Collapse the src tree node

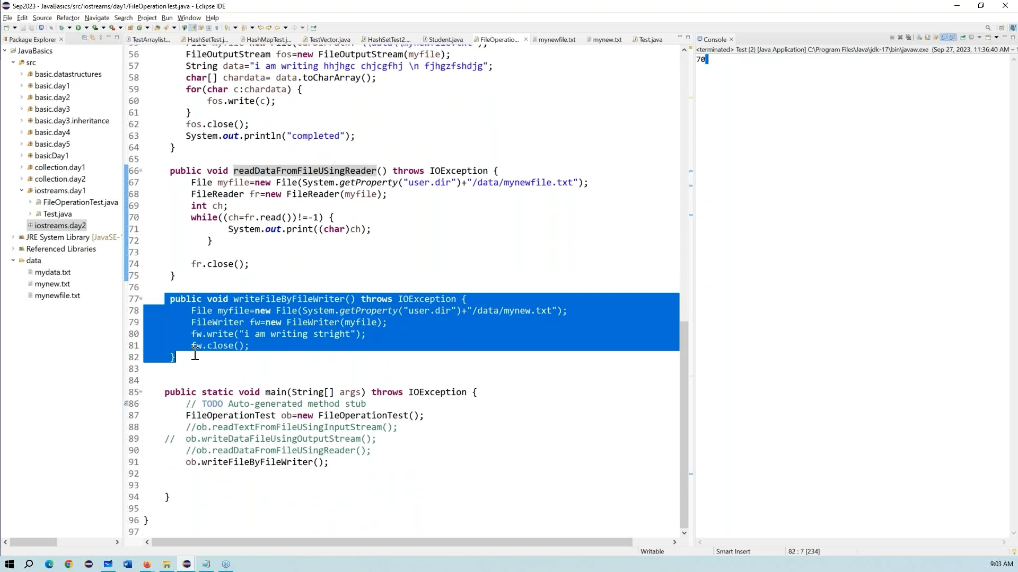click(x=13, y=62)
